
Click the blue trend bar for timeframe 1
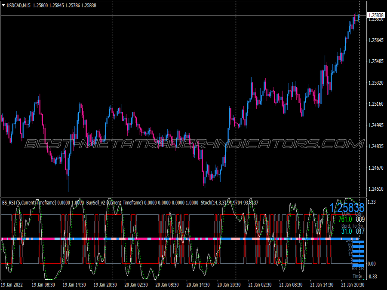[x=358, y=266]
